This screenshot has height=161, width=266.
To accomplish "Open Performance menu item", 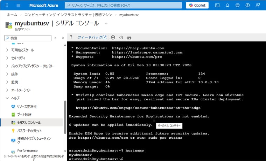I will coord(27,151).
